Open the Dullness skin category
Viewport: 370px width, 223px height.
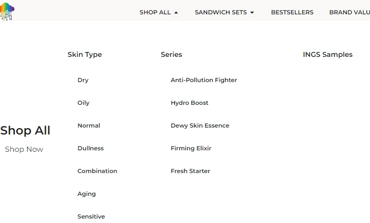(x=91, y=148)
